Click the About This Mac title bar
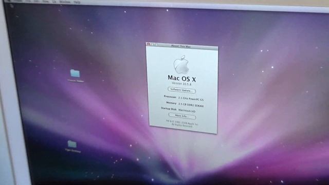The width and height of the screenshot is (329, 185). point(181,46)
